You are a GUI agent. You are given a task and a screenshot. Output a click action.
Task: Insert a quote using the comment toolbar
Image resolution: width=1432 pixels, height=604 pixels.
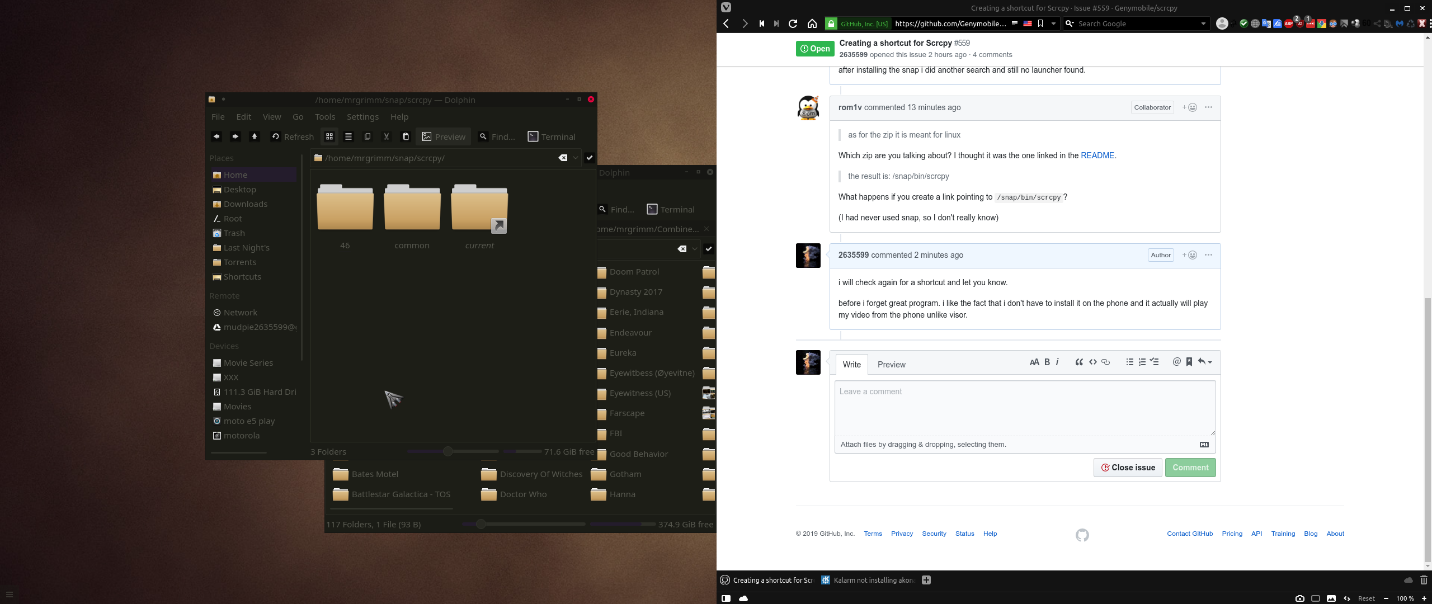1079,362
